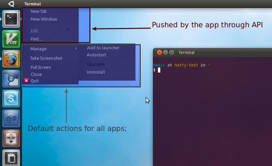Screen dimensions: 272x166
Task: Open the Ubuntu dash home button
Action: tap(11, 4)
